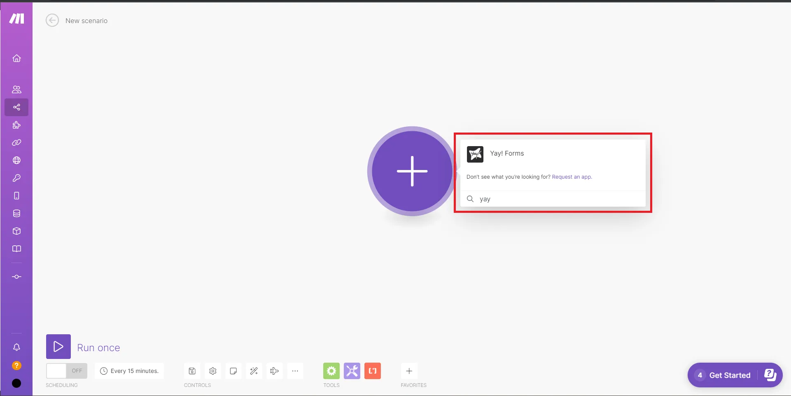Click the Request an app link
The height and width of the screenshot is (396, 791).
(572, 177)
